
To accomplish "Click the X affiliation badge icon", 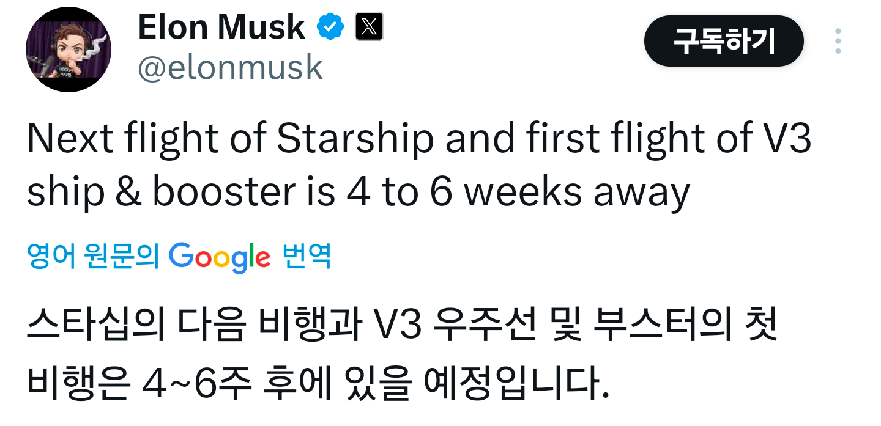I will point(369,28).
